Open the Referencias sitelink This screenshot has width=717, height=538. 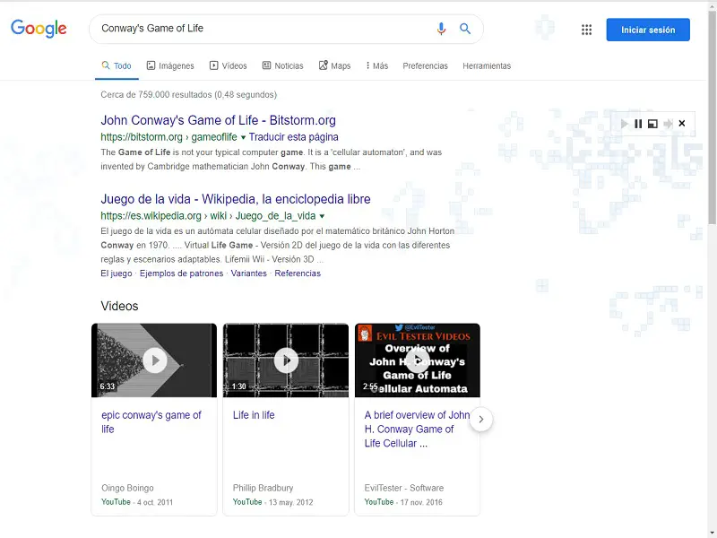pos(298,273)
